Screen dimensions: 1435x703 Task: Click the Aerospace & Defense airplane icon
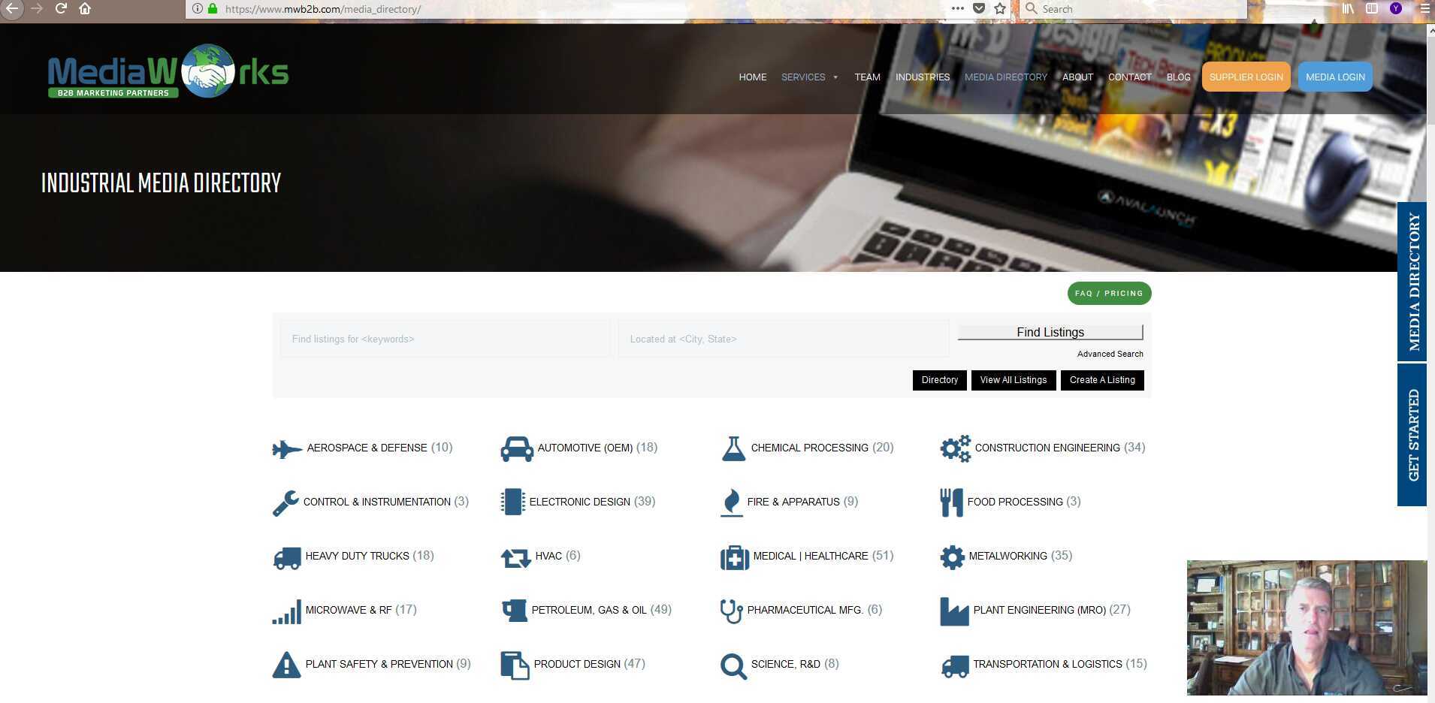point(287,449)
